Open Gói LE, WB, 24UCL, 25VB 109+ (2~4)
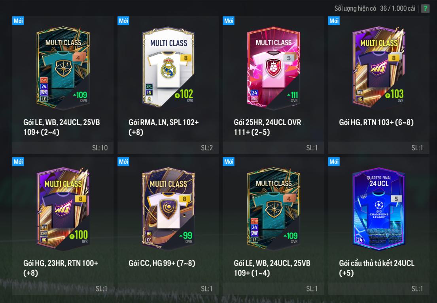 [62, 127]
